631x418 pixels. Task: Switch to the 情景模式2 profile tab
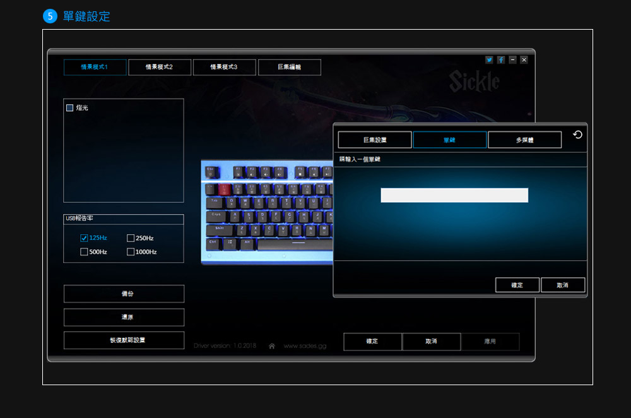(160, 67)
